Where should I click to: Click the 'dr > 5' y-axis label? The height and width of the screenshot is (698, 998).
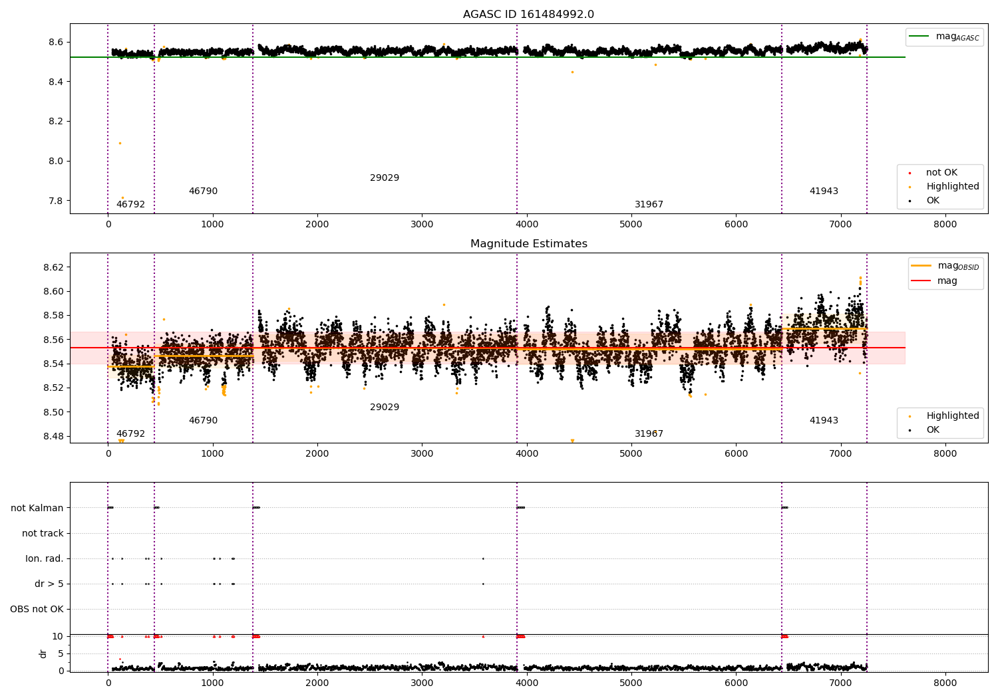(x=49, y=584)
